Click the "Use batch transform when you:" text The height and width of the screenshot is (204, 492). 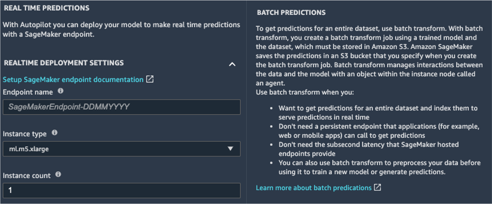[305, 92]
